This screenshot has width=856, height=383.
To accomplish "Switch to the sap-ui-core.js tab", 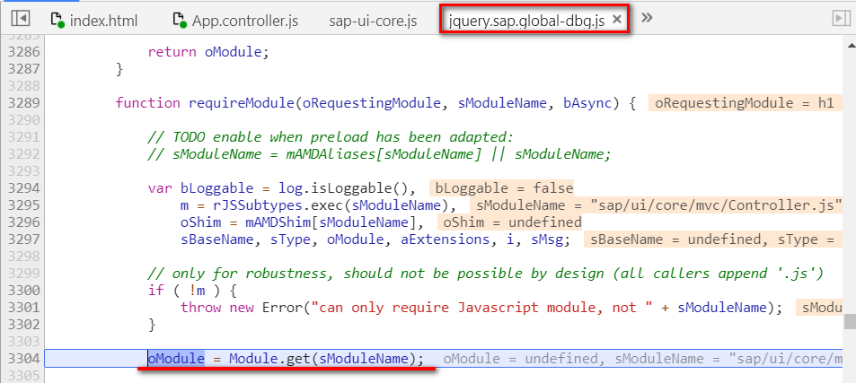I will click(373, 21).
